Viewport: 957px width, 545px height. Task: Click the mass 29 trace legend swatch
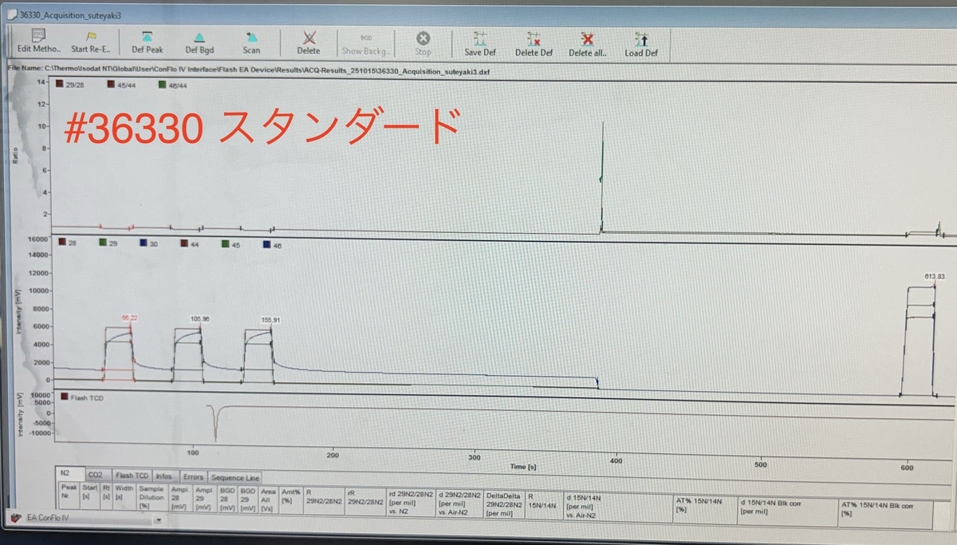tap(103, 243)
